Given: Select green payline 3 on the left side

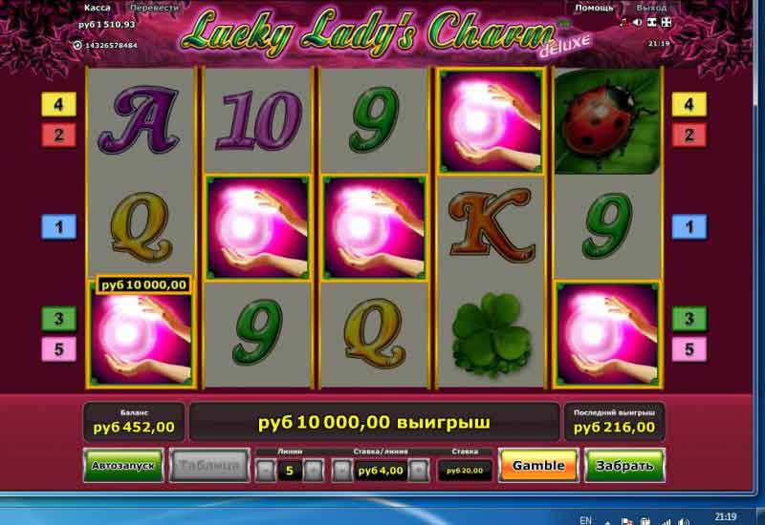Looking at the screenshot, I should pyautogui.click(x=59, y=319).
